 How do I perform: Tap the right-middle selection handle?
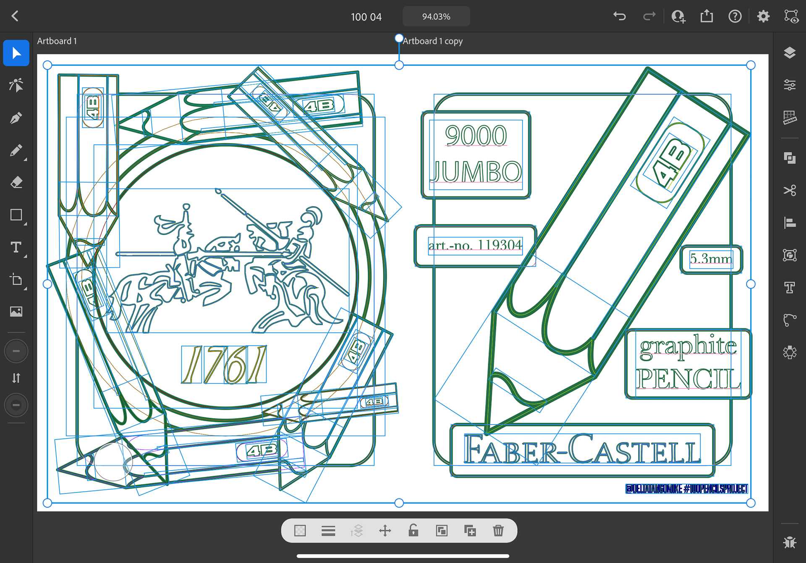tap(751, 284)
